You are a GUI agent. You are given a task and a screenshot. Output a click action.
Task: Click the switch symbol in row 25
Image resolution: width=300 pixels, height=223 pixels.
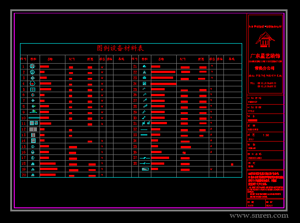coord(144,89)
